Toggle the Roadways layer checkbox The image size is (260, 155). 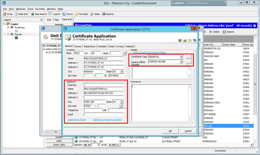(x=12, y=27)
